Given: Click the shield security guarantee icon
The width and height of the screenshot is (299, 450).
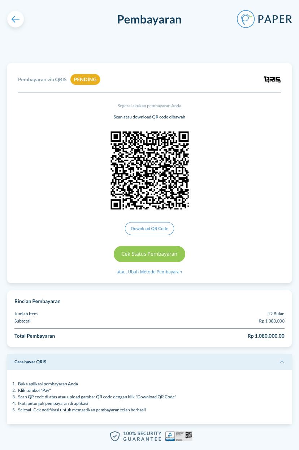Looking at the screenshot, I should 115,436.
